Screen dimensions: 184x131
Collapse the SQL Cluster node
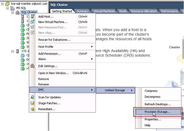[x=13, y=13]
